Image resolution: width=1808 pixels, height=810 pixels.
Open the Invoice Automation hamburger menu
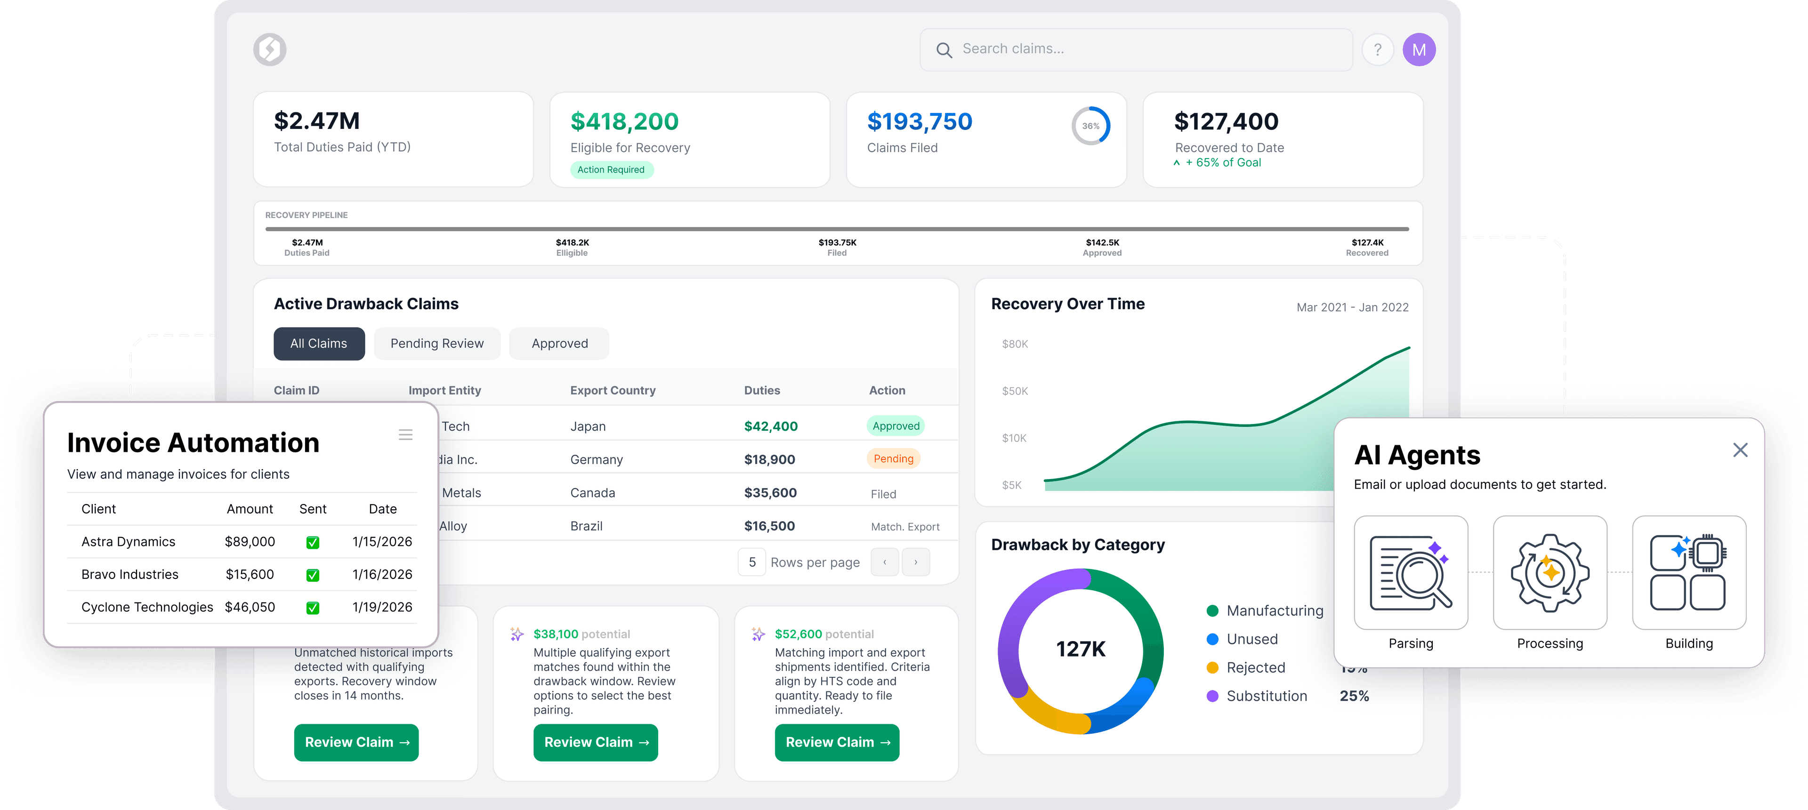pos(406,434)
